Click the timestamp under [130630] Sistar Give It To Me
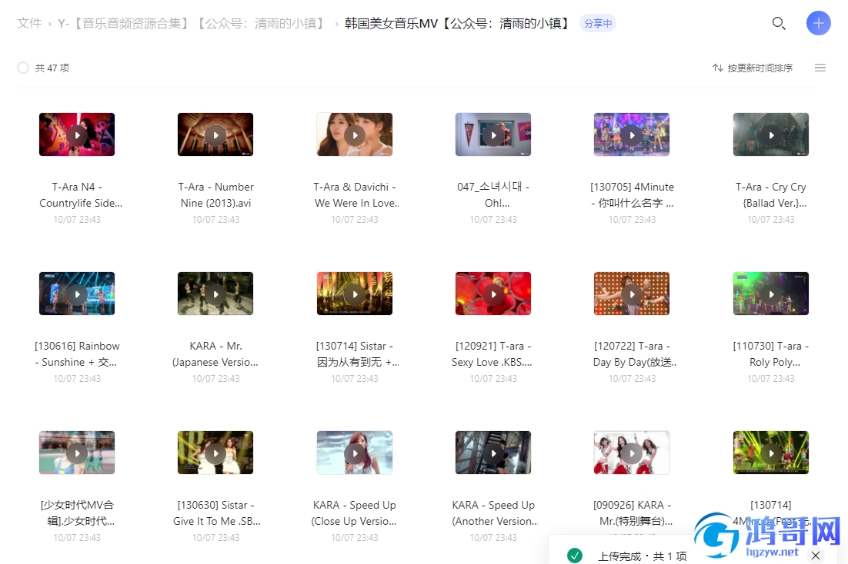The width and height of the screenshot is (848, 564). [215, 538]
